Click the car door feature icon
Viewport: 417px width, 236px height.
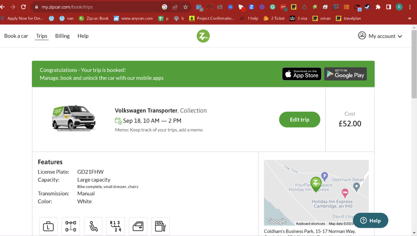[x=138, y=226]
